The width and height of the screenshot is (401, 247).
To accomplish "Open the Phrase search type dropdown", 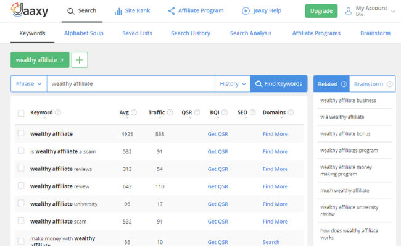I will 28,84.
